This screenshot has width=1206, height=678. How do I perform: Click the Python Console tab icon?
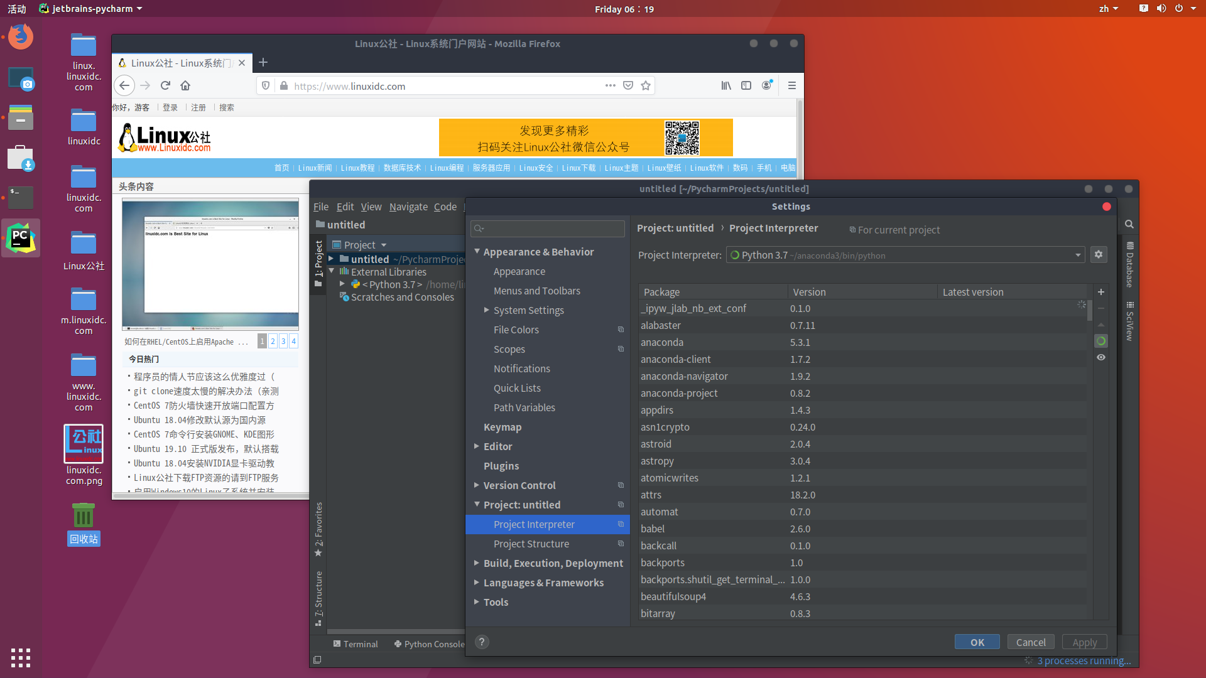(x=398, y=642)
